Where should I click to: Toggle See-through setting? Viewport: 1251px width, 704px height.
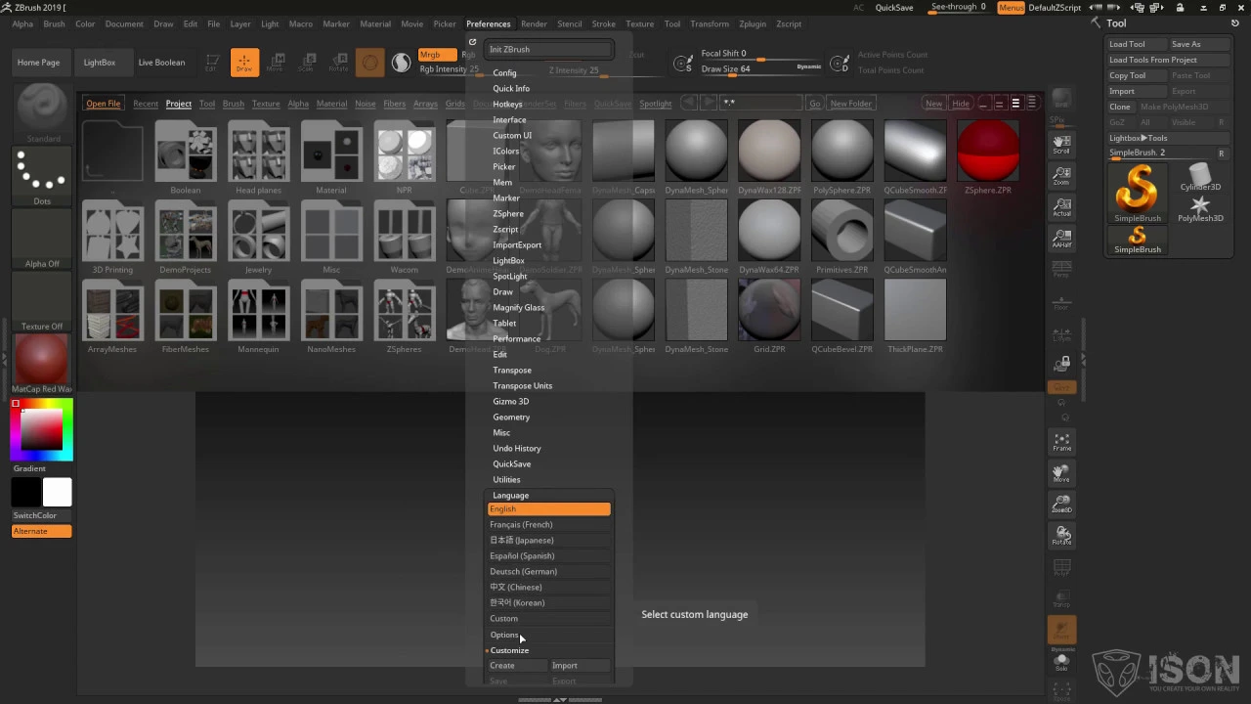958,7
